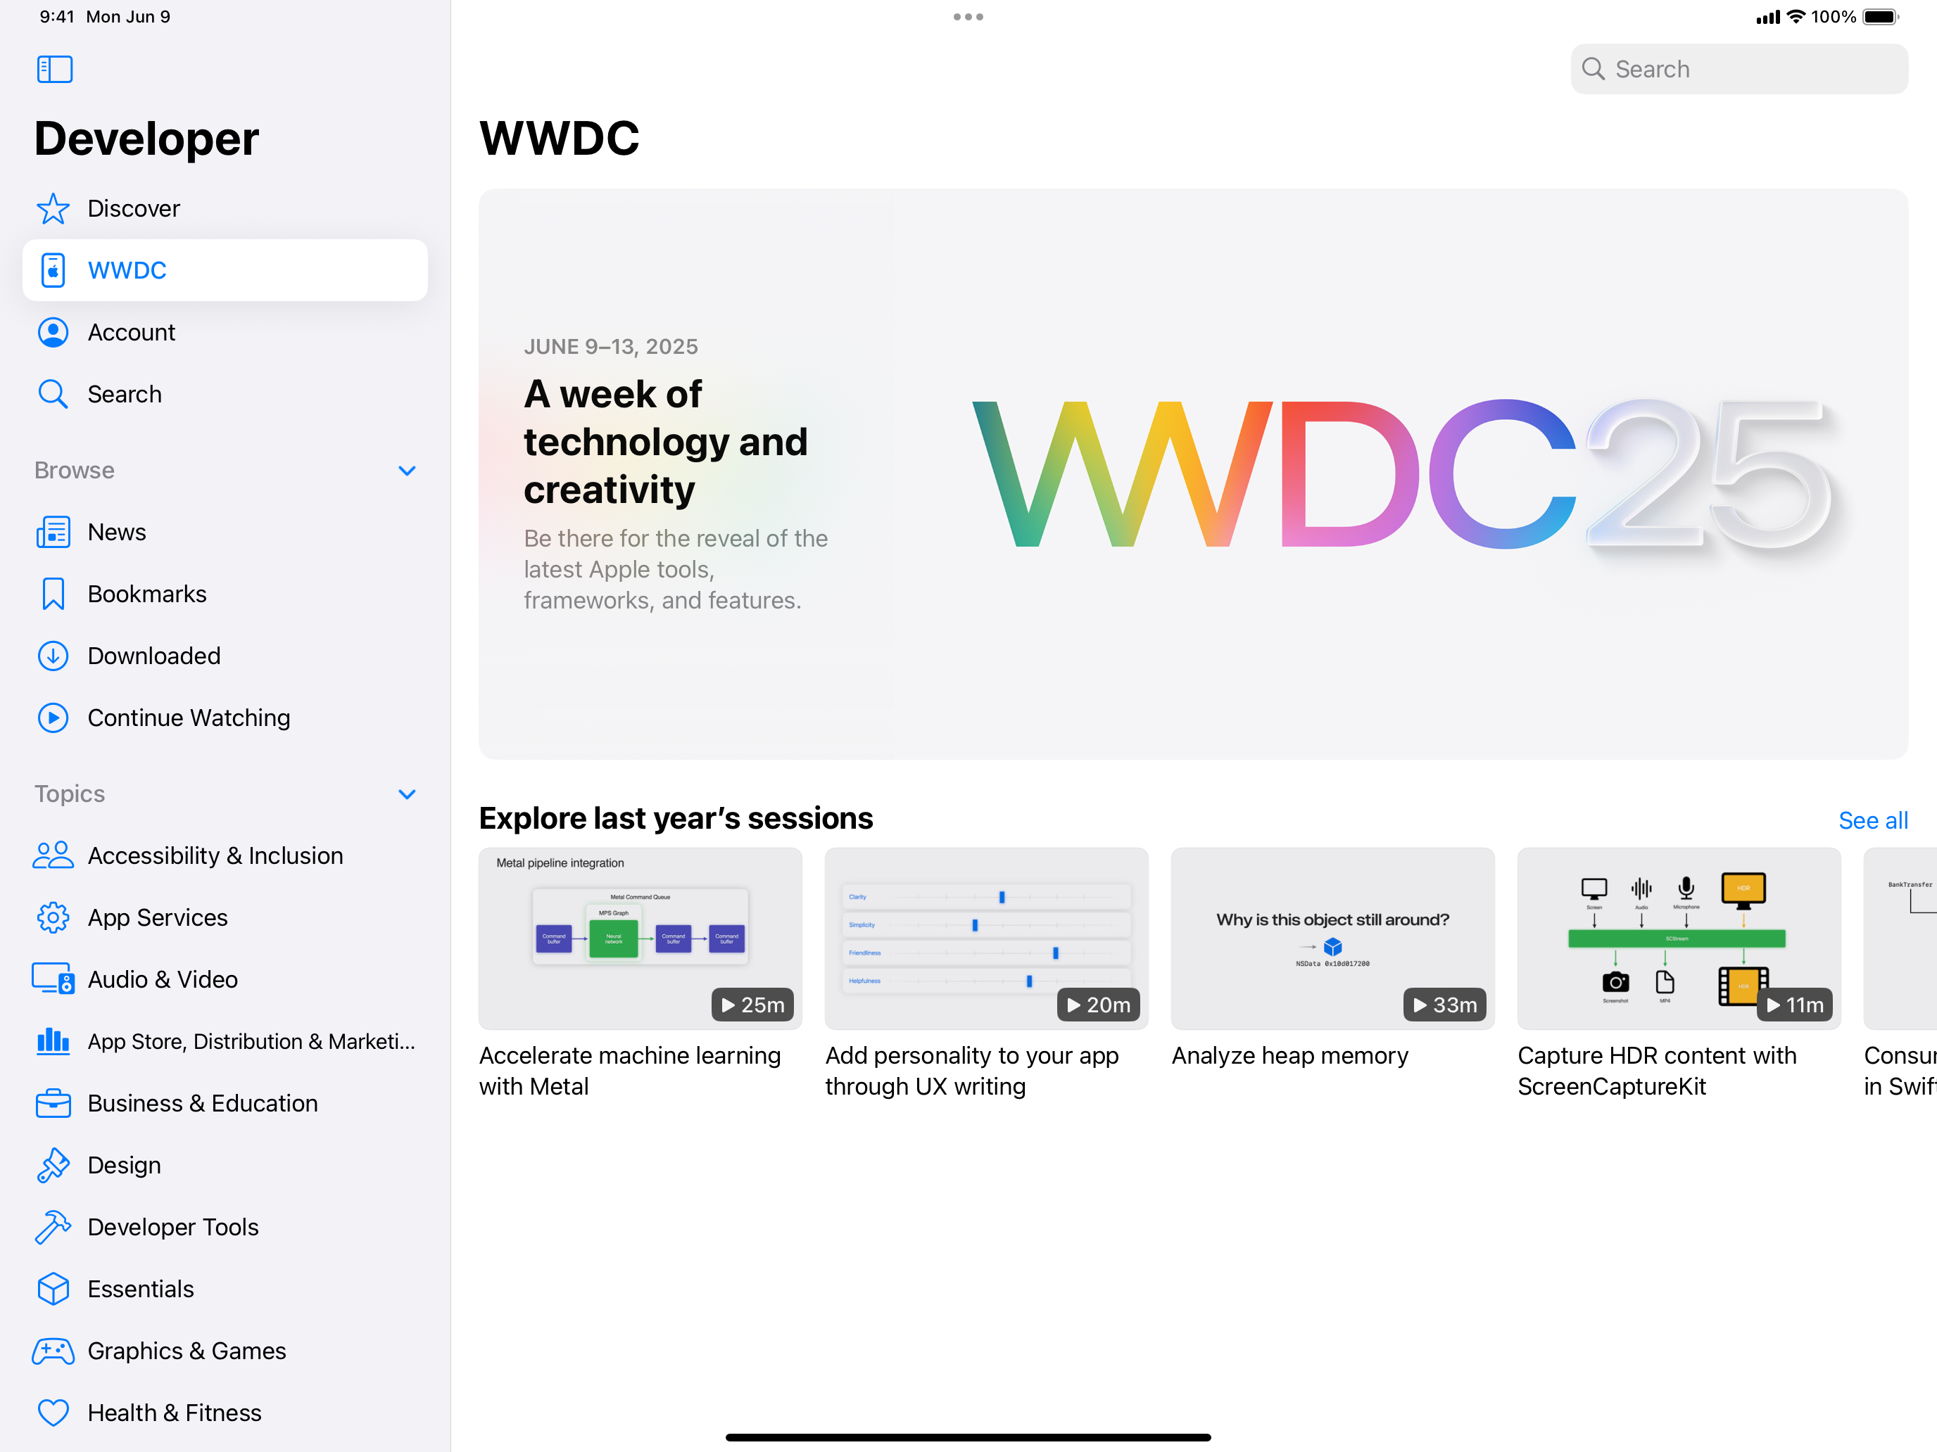This screenshot has height=1452, width=1937.
Task: Collapse the Browse section chevron
Action: (x=406, y=471)
